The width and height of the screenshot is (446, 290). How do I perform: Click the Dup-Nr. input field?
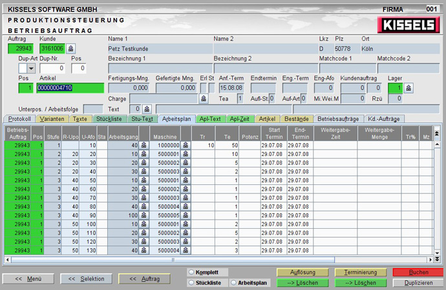(52, 68)
